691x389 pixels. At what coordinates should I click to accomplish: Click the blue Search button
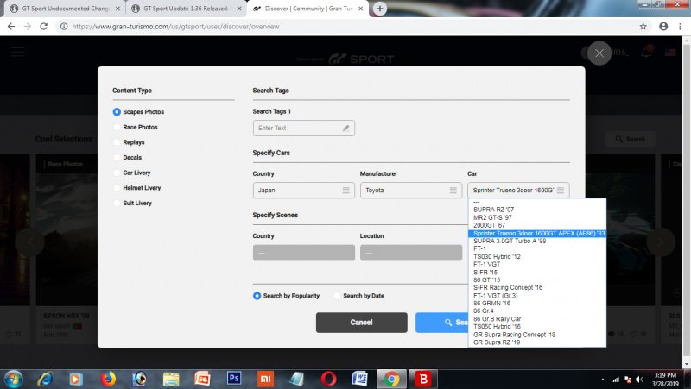tap(441, 322)
